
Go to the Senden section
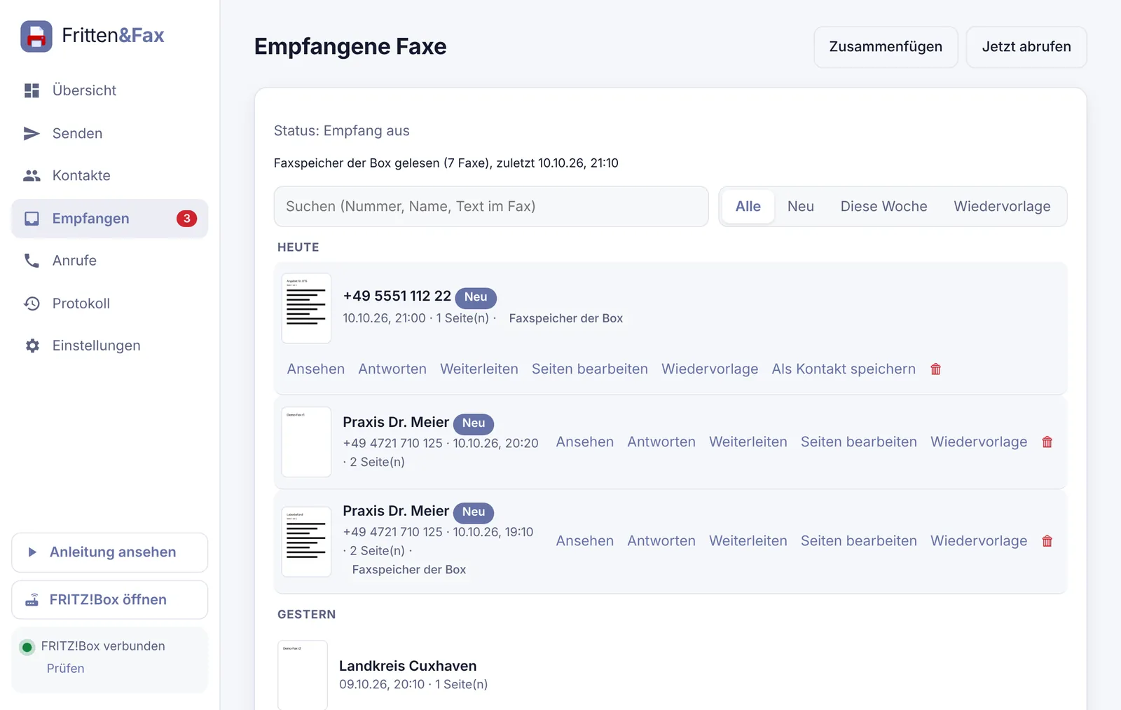point(110,133)
